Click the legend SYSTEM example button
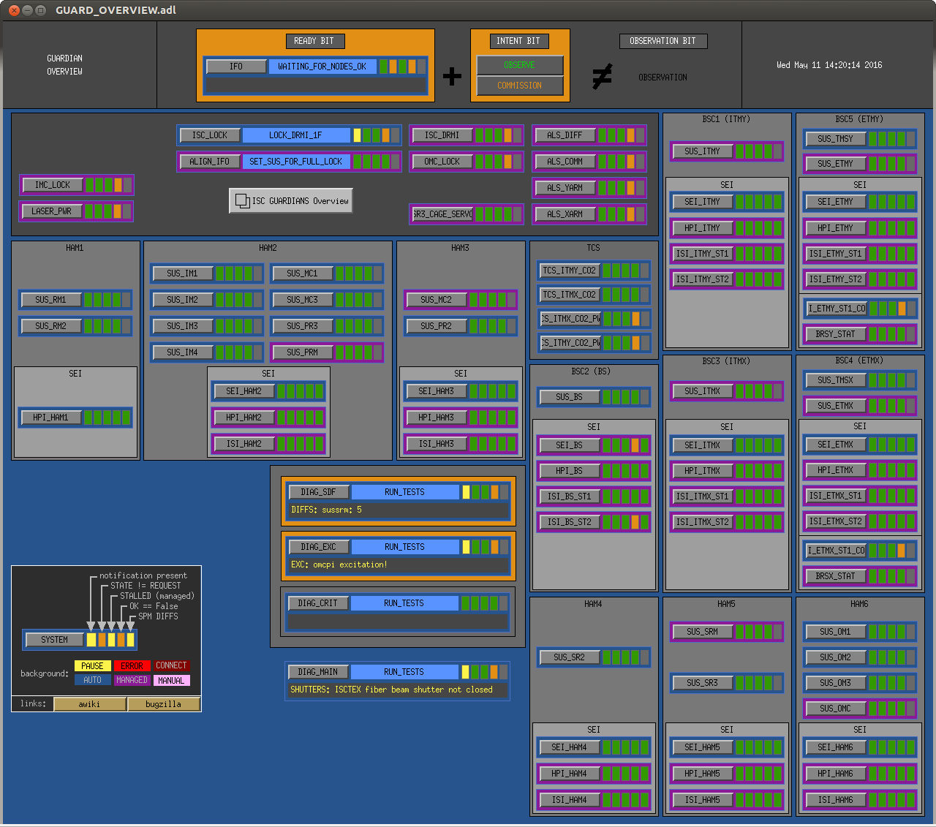This screenshot has width=936, height=827. (x=55, y=640)
